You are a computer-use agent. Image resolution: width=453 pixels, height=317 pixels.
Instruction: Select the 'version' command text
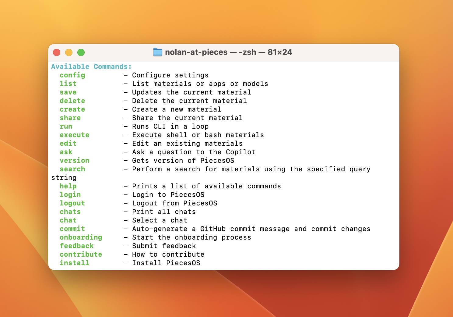point(75,160)
